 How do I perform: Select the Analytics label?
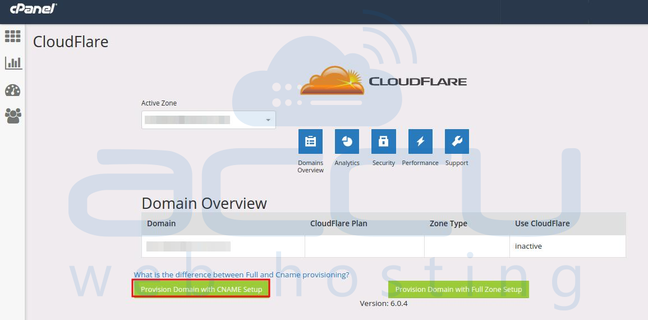point(347,163)
